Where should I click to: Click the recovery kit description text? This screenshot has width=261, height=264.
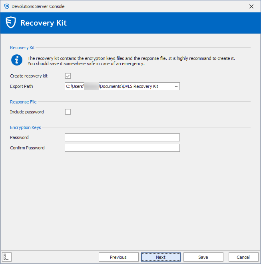131,61
